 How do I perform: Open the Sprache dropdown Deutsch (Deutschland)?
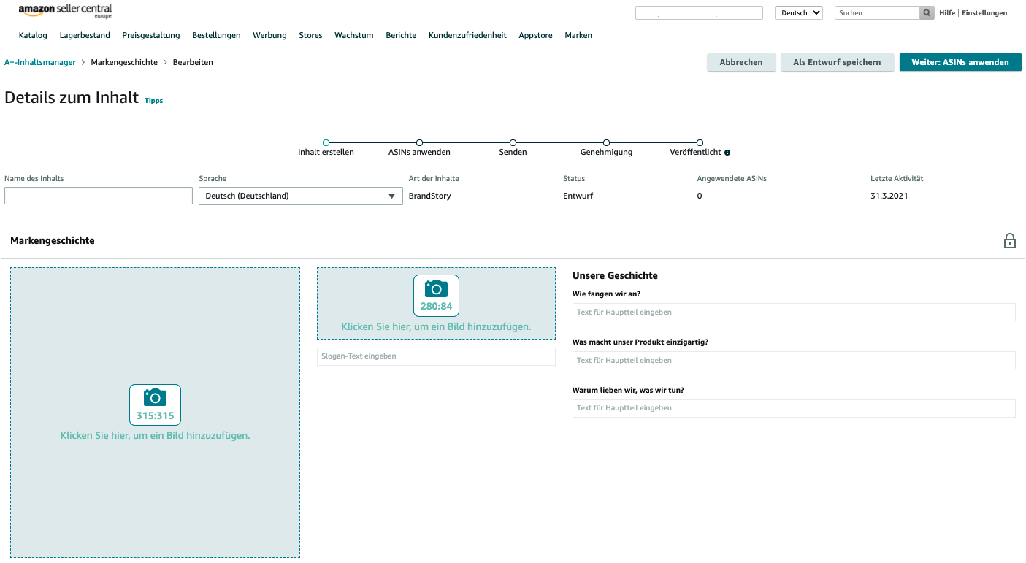click(301, 196)
